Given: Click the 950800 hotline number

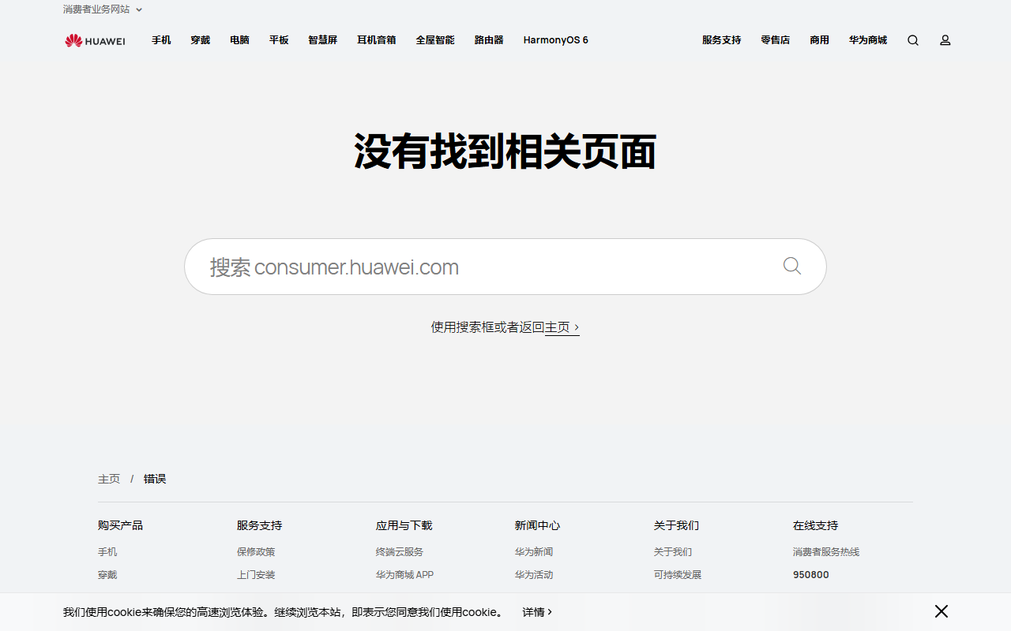Looking at the screenshot, I should [x=811, y=575].
